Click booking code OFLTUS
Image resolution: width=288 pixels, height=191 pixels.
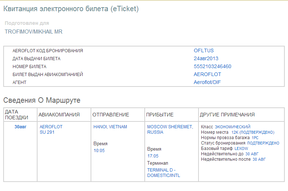pos(204,51)
